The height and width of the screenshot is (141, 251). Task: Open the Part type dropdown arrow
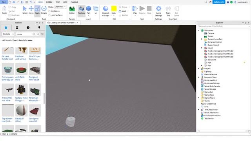point(88,16)
